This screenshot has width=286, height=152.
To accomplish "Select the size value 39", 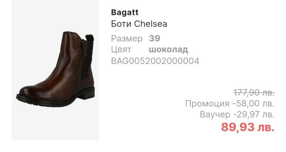I will click(154, 38).
